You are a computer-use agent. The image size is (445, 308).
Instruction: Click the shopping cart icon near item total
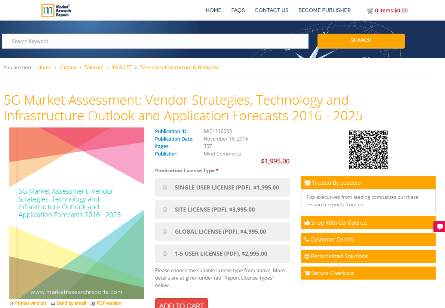click(371, 10)
